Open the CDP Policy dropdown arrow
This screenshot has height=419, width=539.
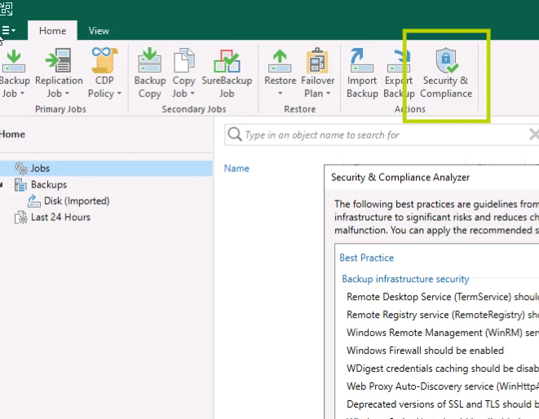119,94
